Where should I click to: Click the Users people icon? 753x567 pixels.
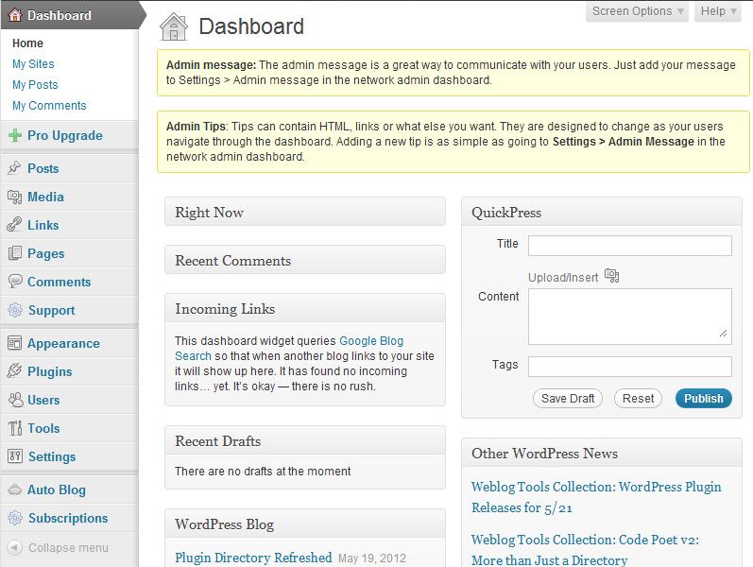pos(15,400)
